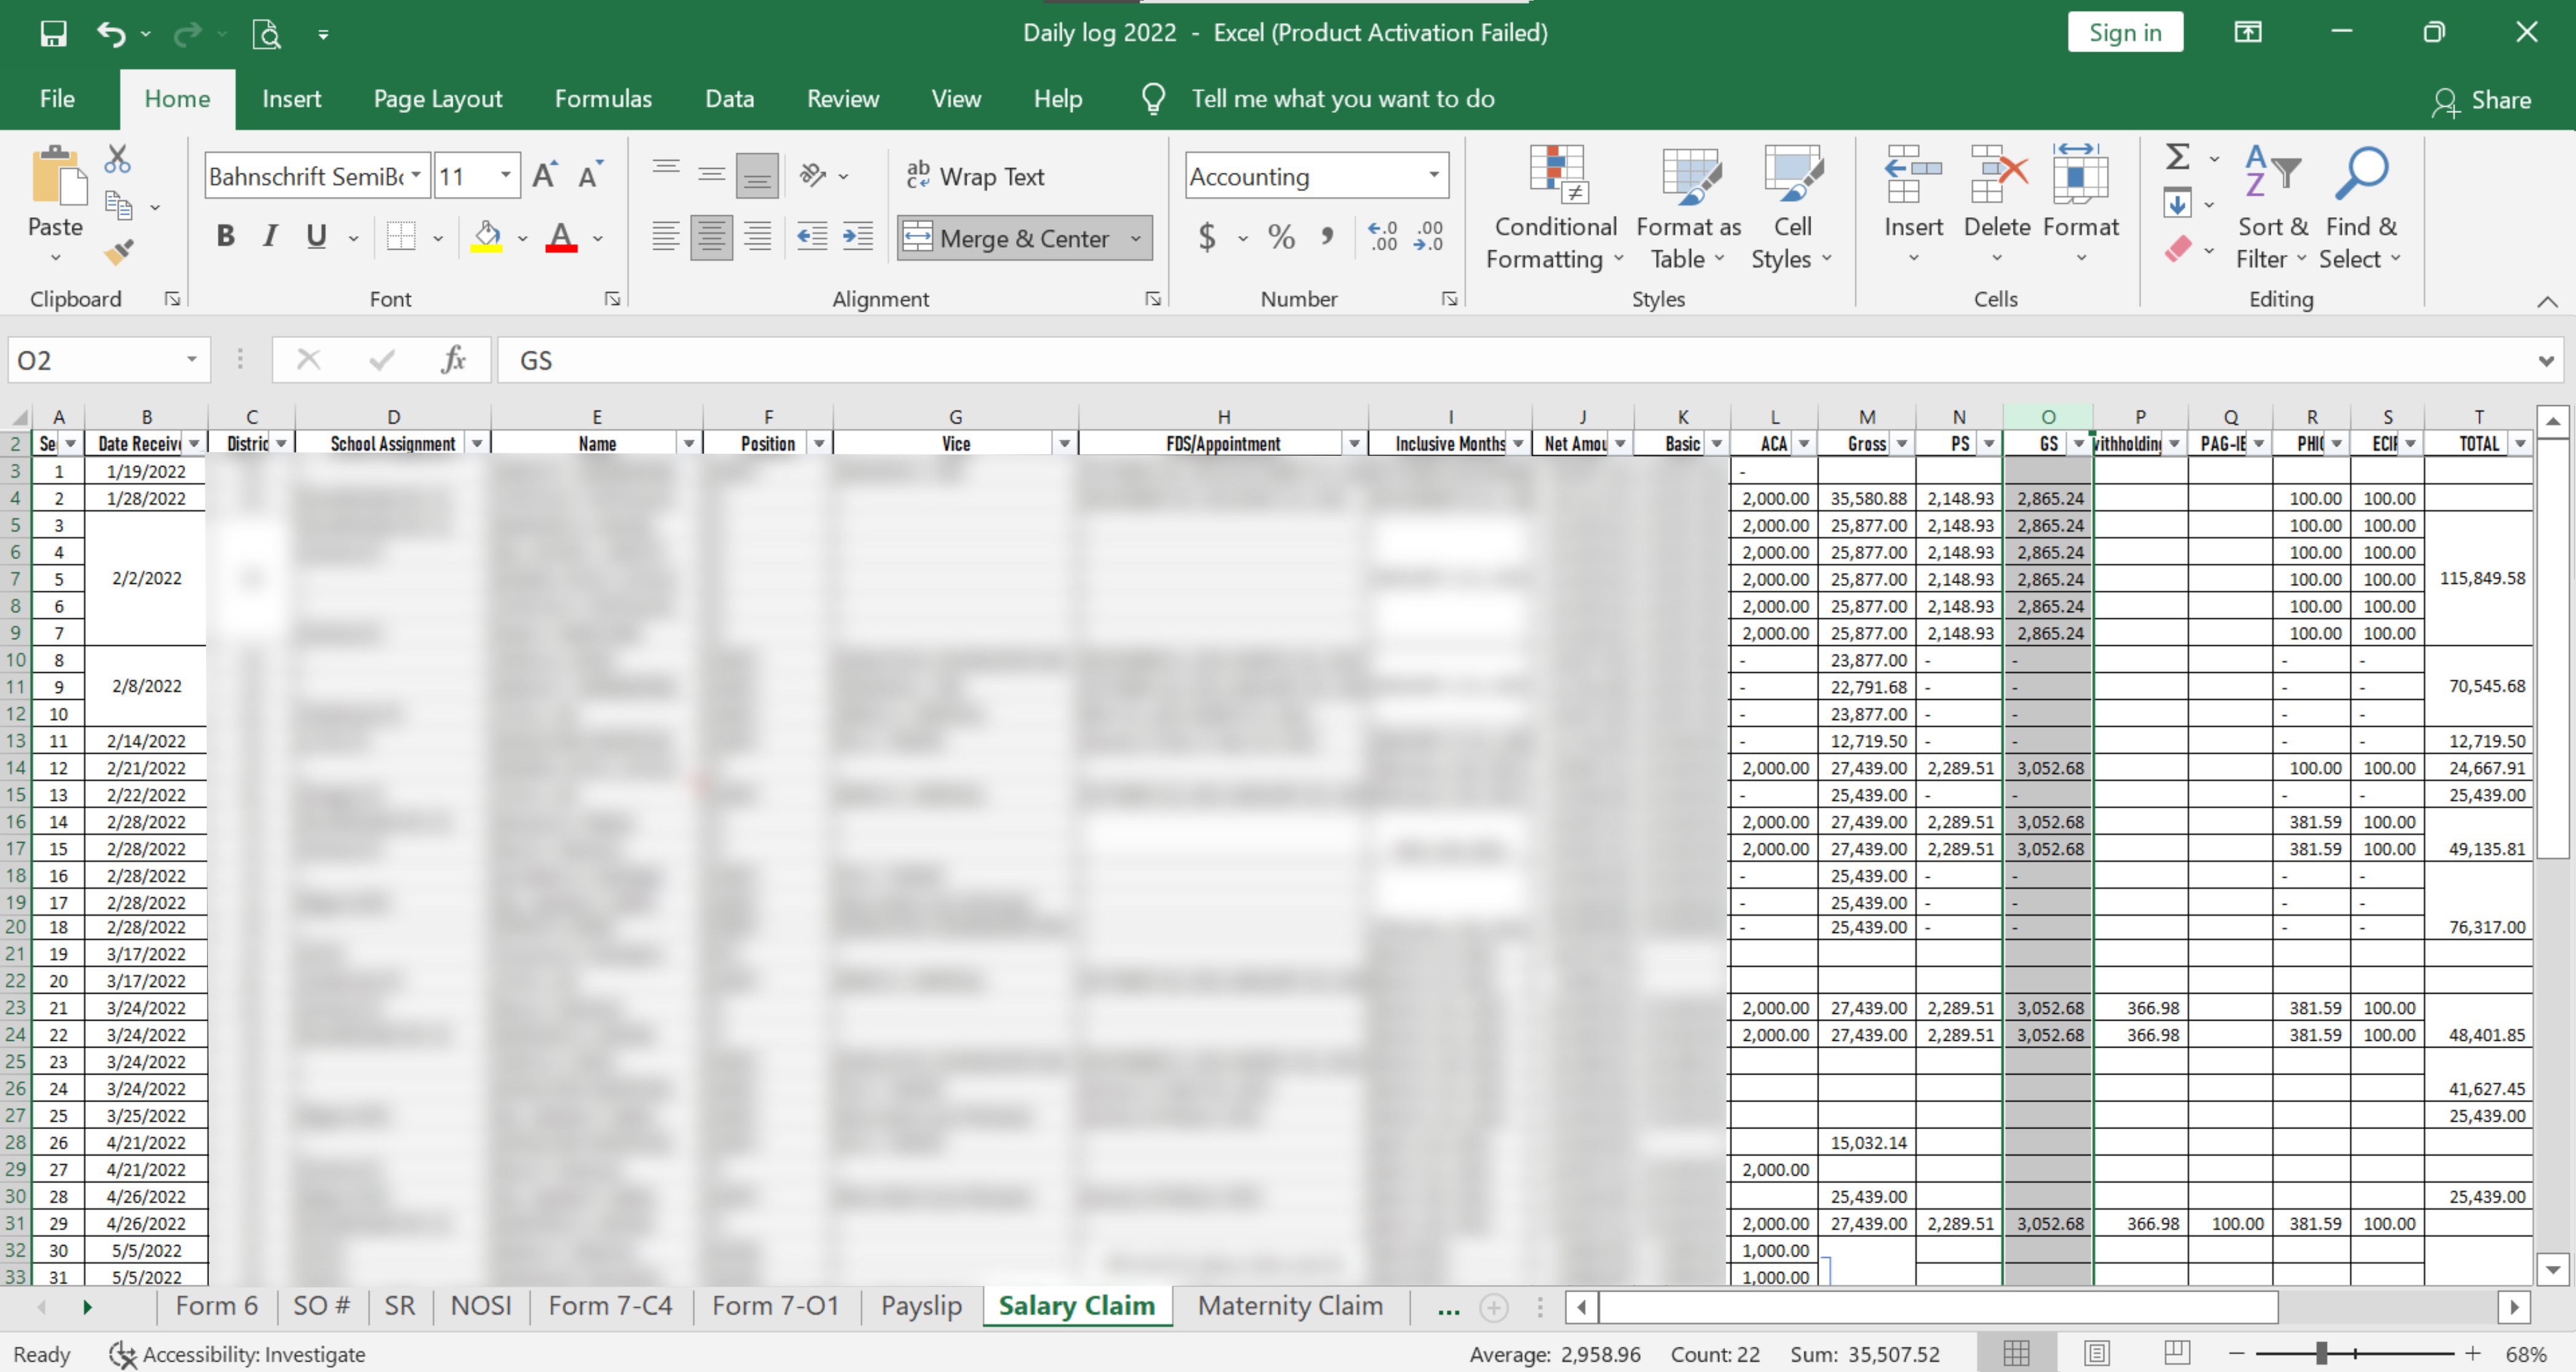
Task: Click the Format Painter brush icon
Action: click(x=119, y=251)
